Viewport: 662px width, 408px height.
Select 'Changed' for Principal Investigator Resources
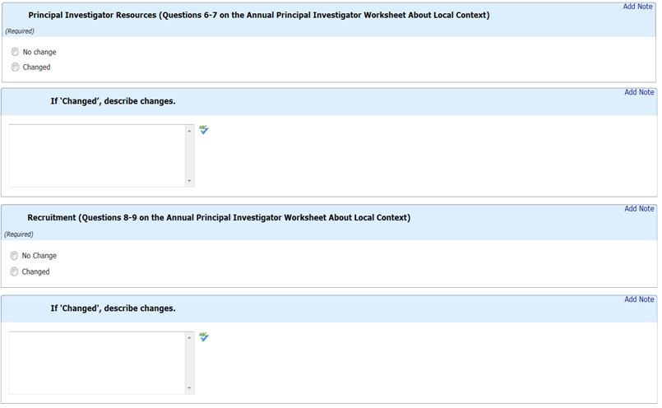(15, 67)
